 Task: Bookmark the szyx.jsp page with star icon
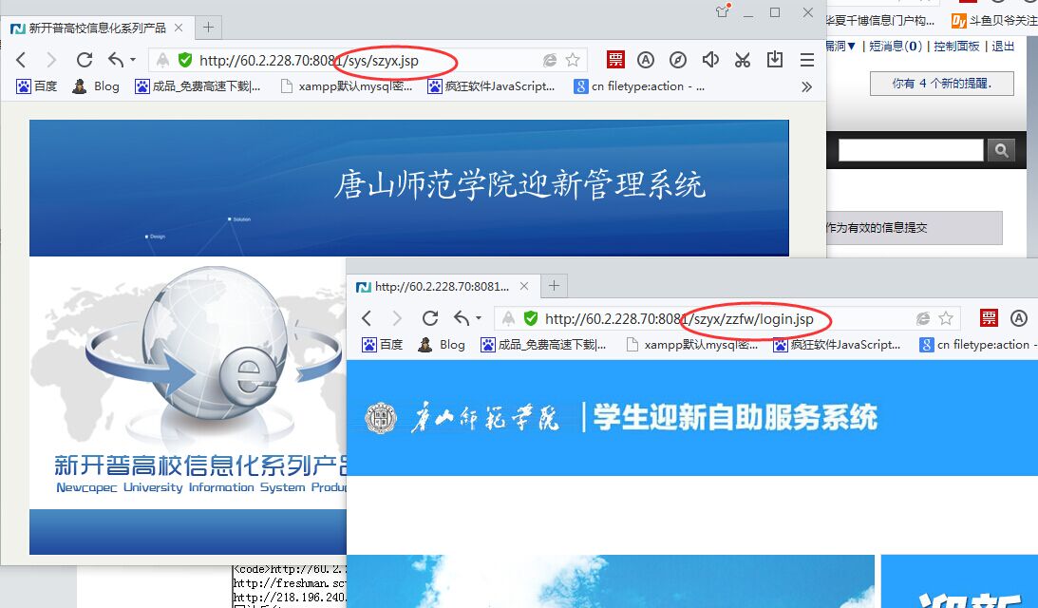[573, 60]
